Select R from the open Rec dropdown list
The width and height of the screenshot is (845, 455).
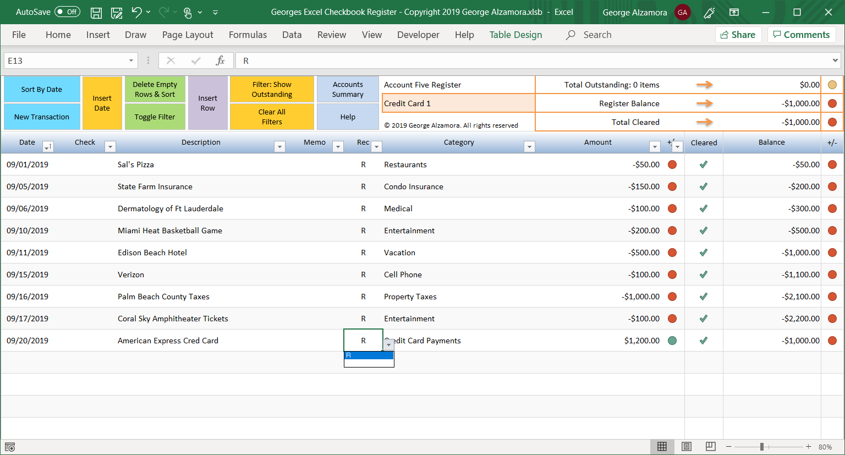[x=369, y=355]
